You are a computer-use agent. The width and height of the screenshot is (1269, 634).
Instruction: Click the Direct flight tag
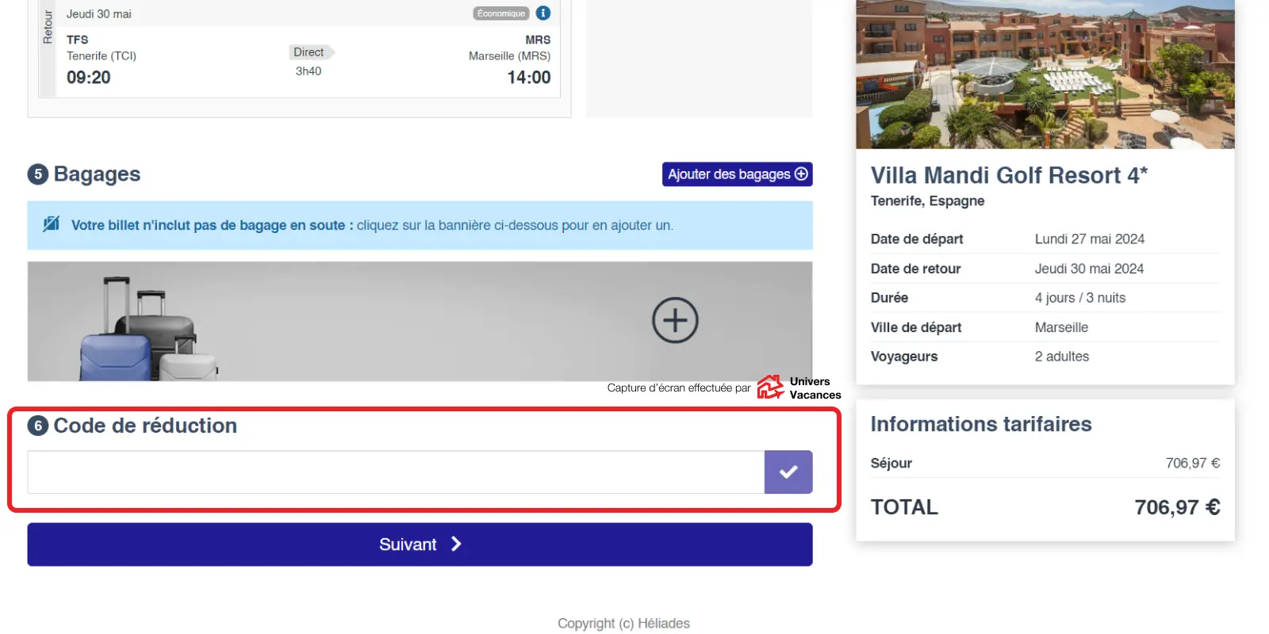point(309,52)
